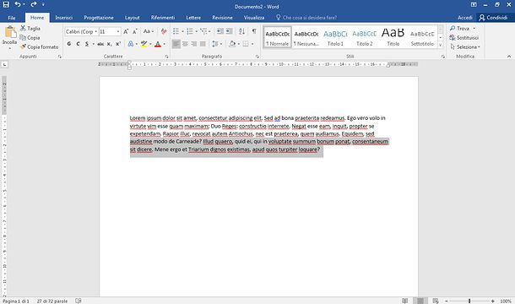The width and height of the screenshot is (515, 304).
Task: Clear all formatting eraser icon
Action: pyautogui.click(x=164, y=31)
